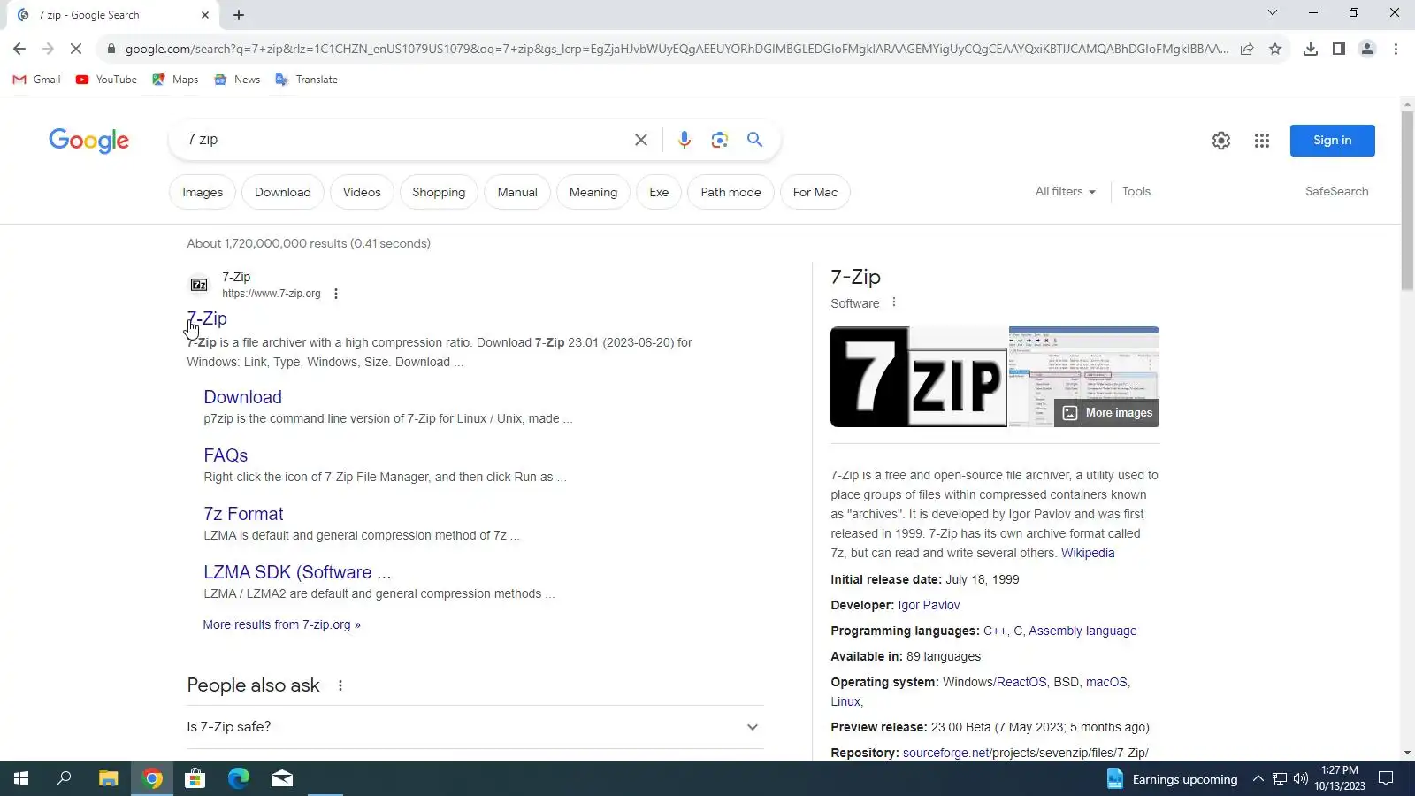The image size is (1415, 796).
Task: Open the sourceforge.net repository link
Action: [946, 753]
